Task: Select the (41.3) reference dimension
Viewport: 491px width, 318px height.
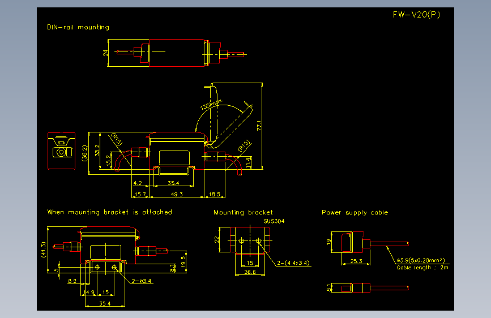Action: tap(44, 250)
